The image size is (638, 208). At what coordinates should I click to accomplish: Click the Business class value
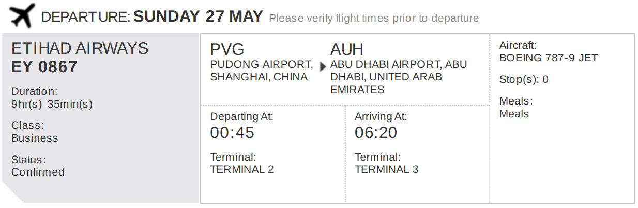coord(35,138)
